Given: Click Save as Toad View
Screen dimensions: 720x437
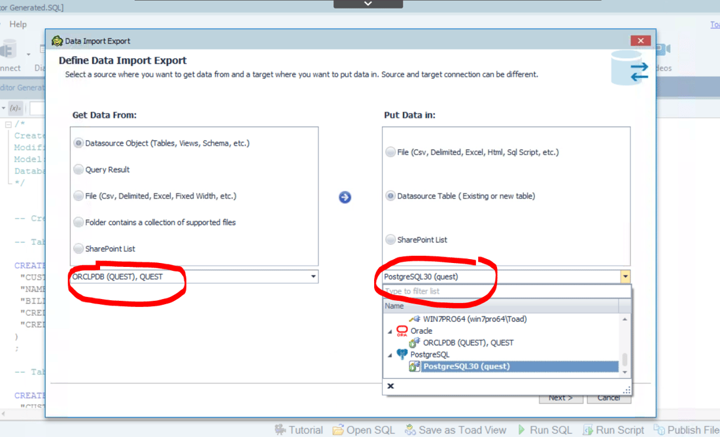Looking at the screenshot, I should pyautogui.click(x=456, y=430).
